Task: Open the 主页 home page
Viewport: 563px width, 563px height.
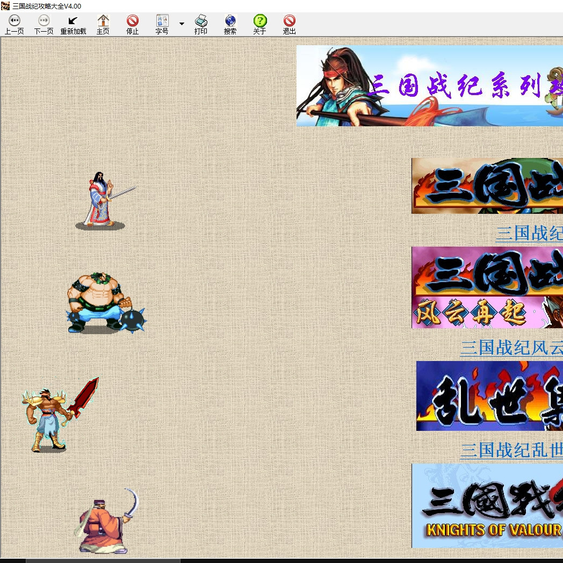Action: pos(103,24)
